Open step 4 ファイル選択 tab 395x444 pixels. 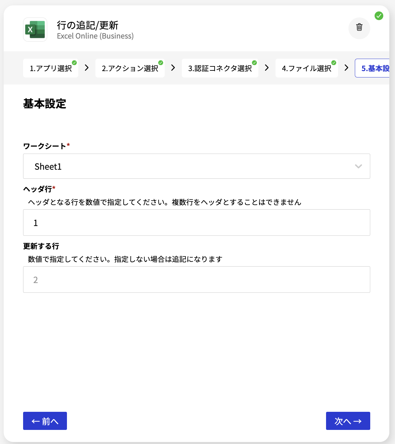pos(307,68)
